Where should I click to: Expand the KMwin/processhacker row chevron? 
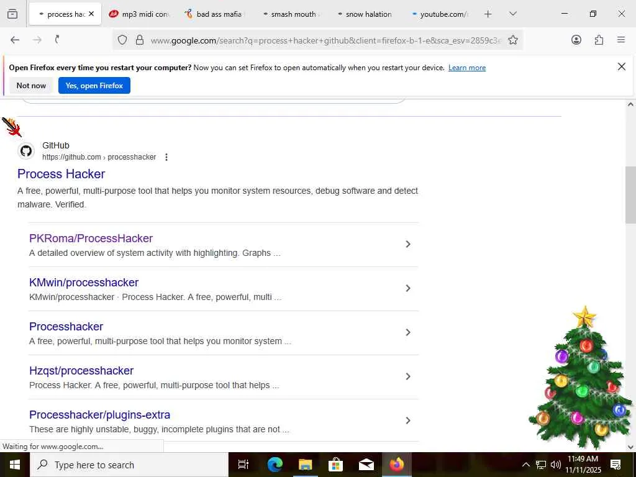pos(408,288)
